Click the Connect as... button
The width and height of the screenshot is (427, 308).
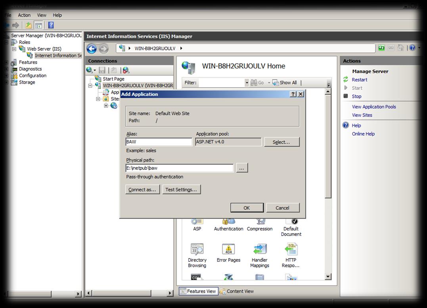point(142,190)
